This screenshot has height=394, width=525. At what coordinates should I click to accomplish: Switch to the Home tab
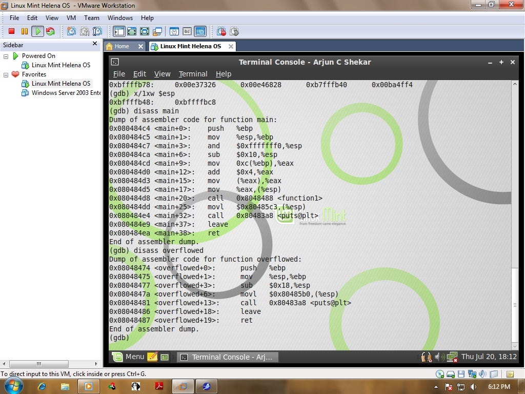(x=122, y=46)
